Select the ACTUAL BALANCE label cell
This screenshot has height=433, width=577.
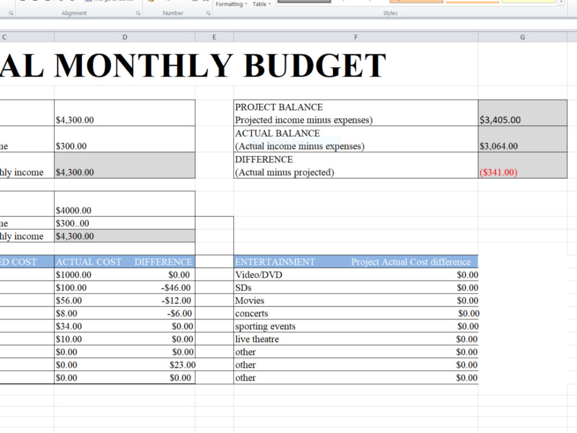coord(356,139)
